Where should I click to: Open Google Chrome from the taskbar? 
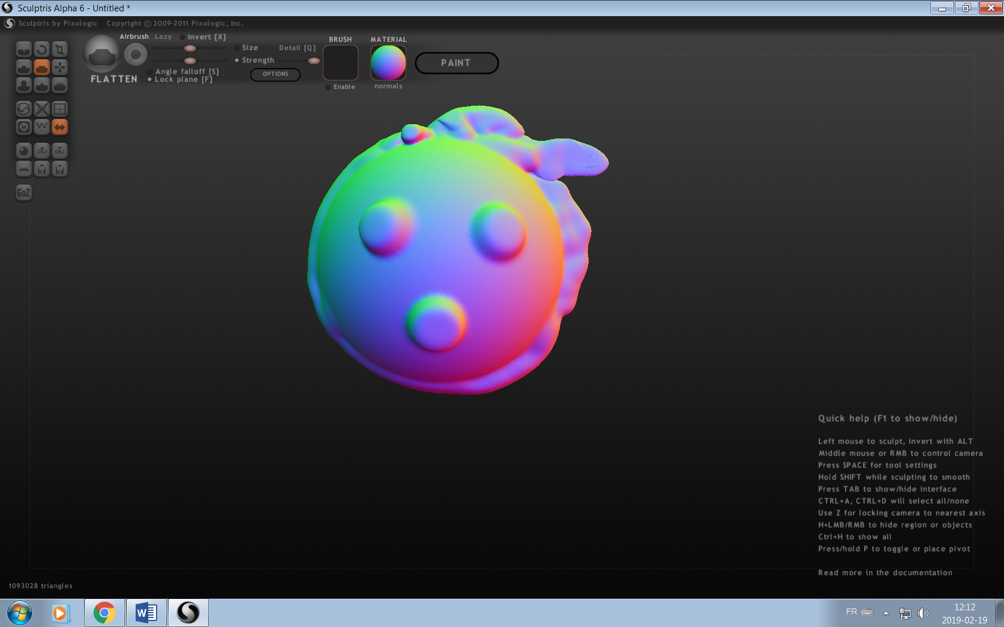(105, 613)
